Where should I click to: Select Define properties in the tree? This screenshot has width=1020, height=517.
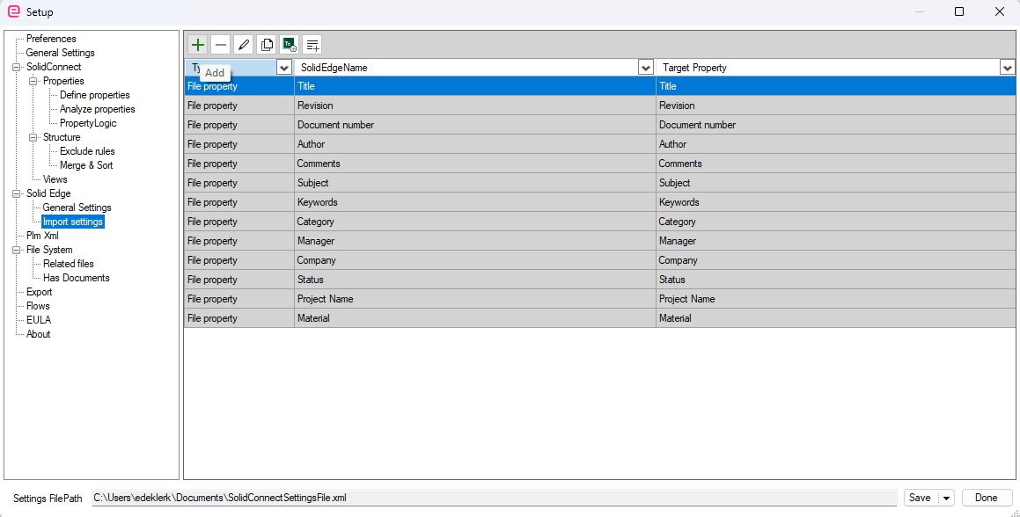tap(95, 95)
